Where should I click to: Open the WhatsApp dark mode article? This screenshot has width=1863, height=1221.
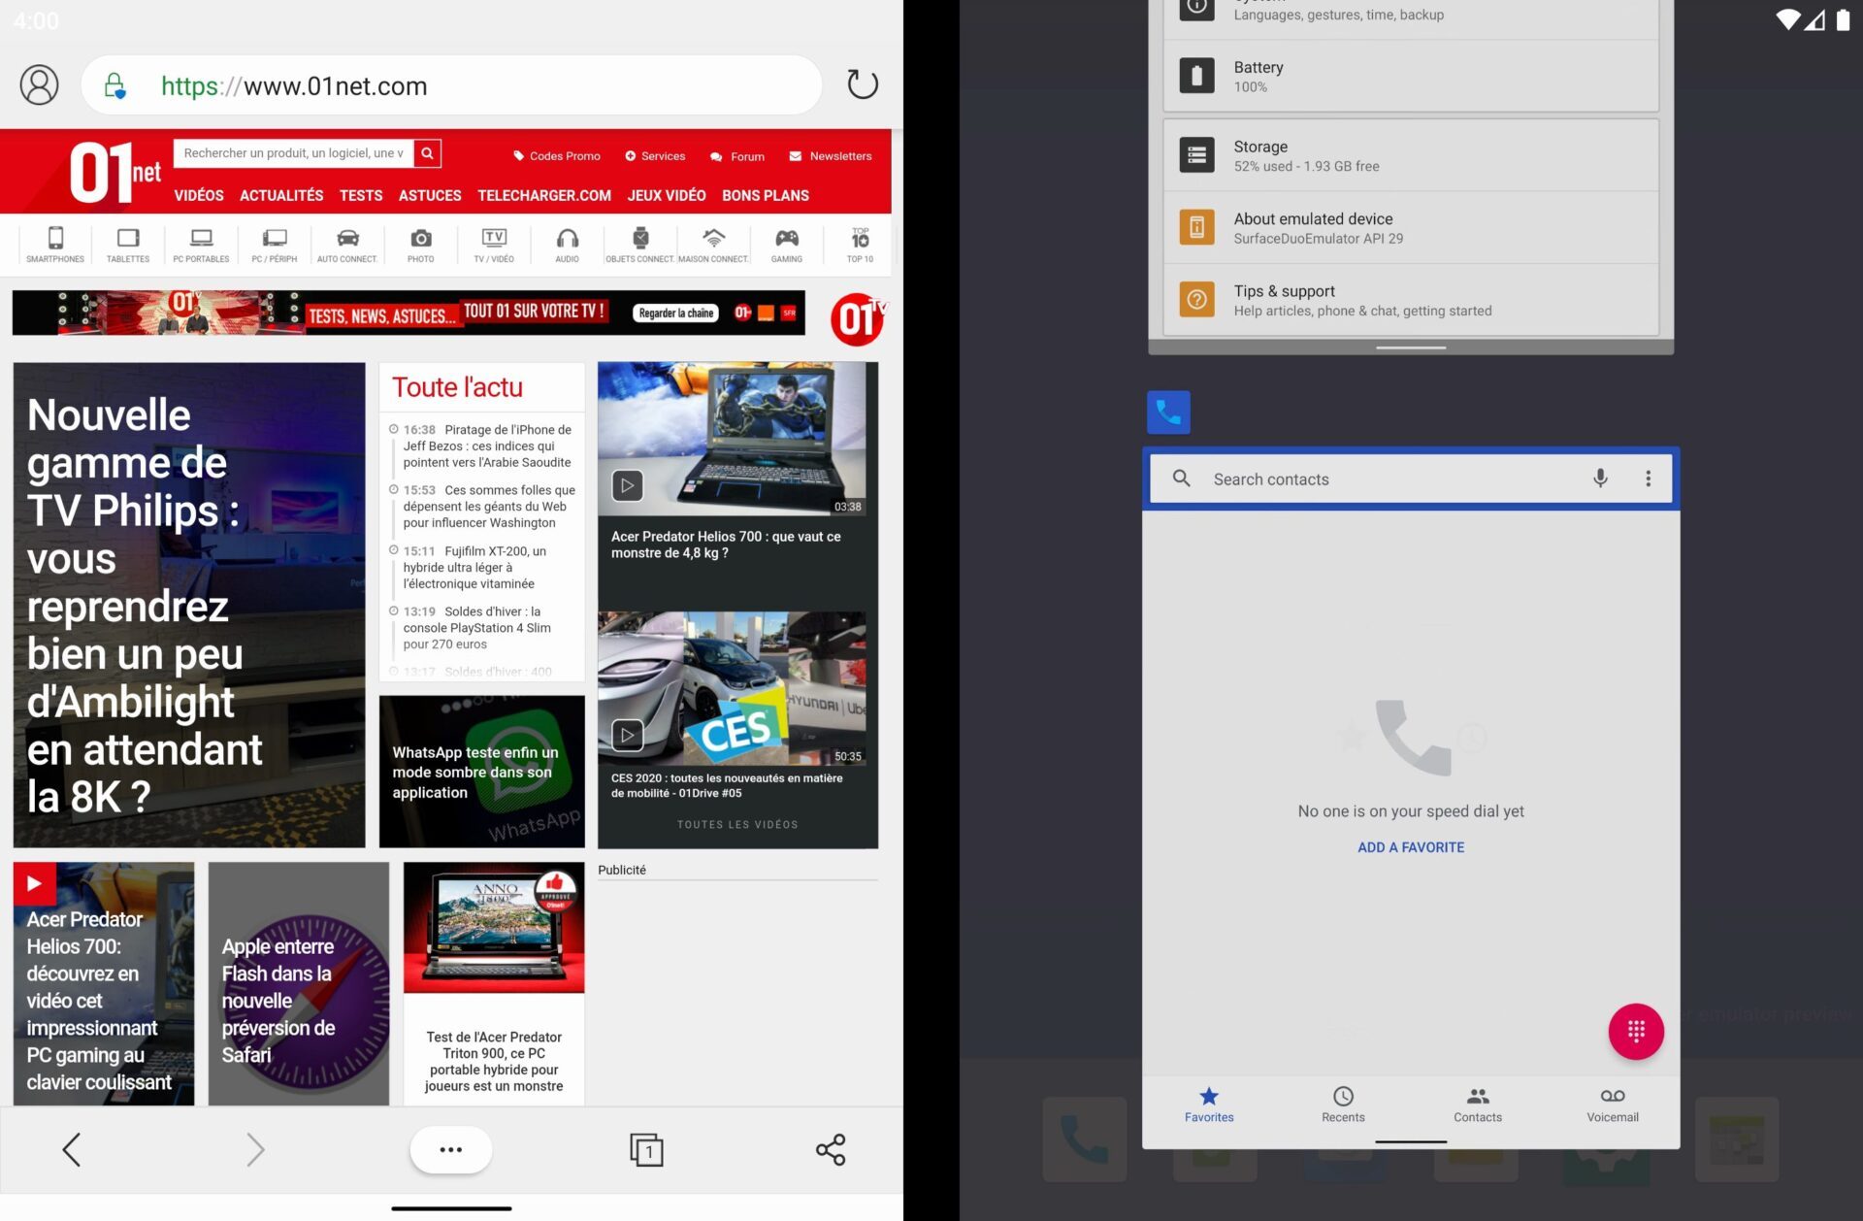tap(482, 772)
